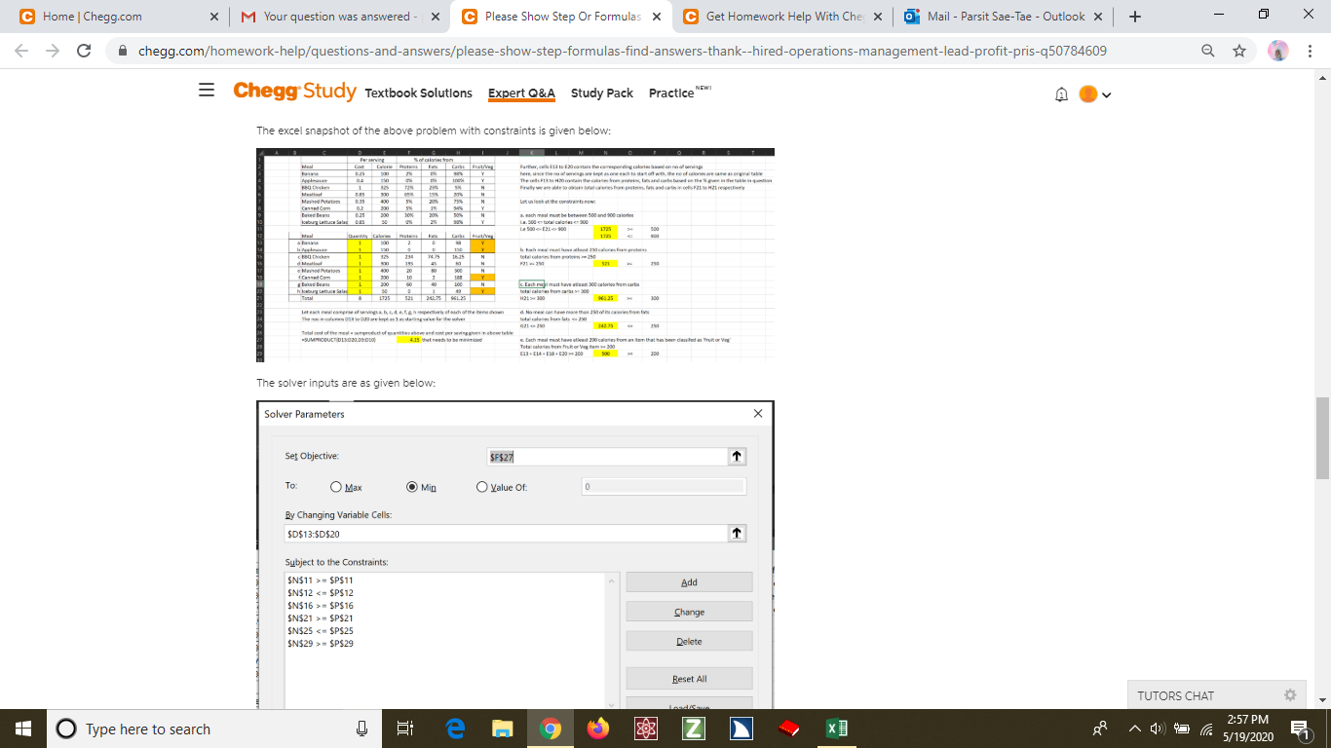
Task: Expand the Chegg account dropdown arrow
Action: [x=1106, y=94]
